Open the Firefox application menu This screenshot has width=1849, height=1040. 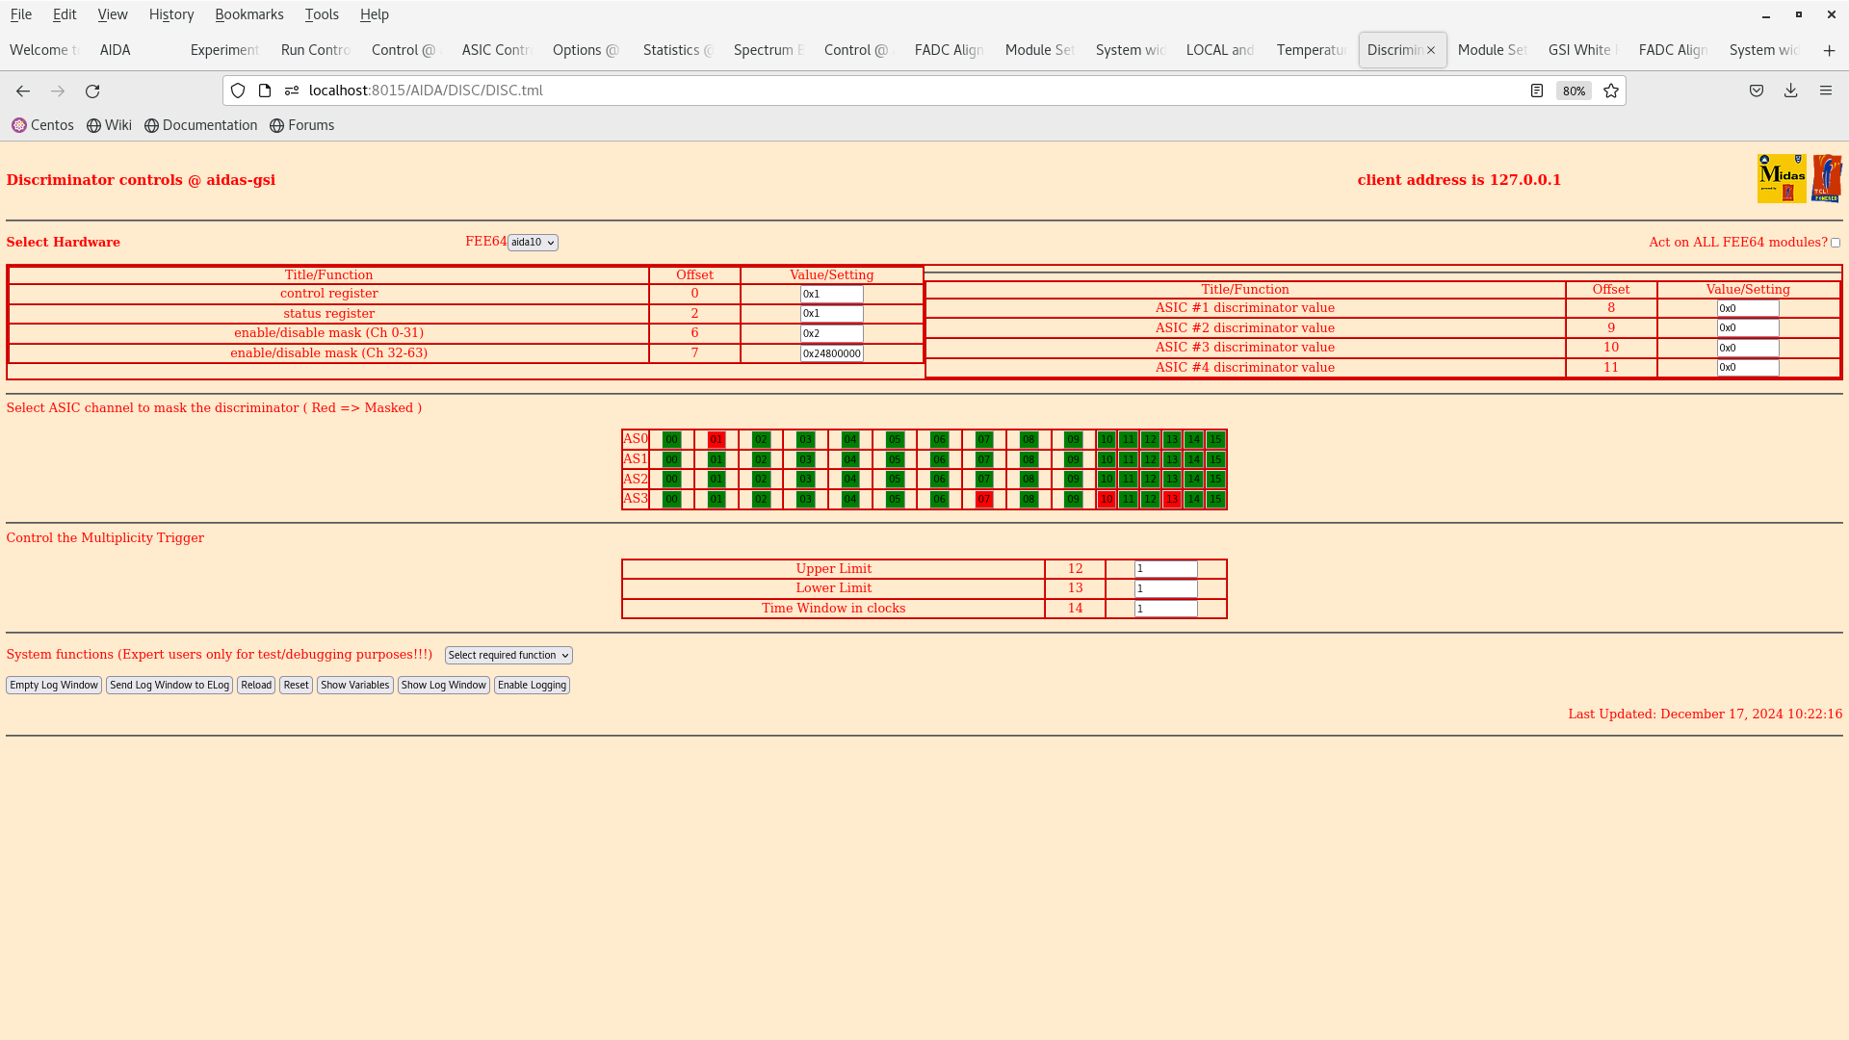pyautogui.click(x=1826, y=91)
